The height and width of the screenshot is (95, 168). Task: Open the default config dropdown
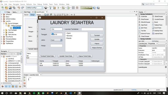[35, 8]
